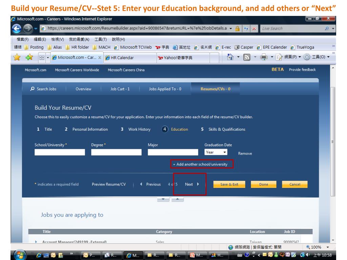
Task: Click the browser Forward arrow button
Action: pos(28,29)
